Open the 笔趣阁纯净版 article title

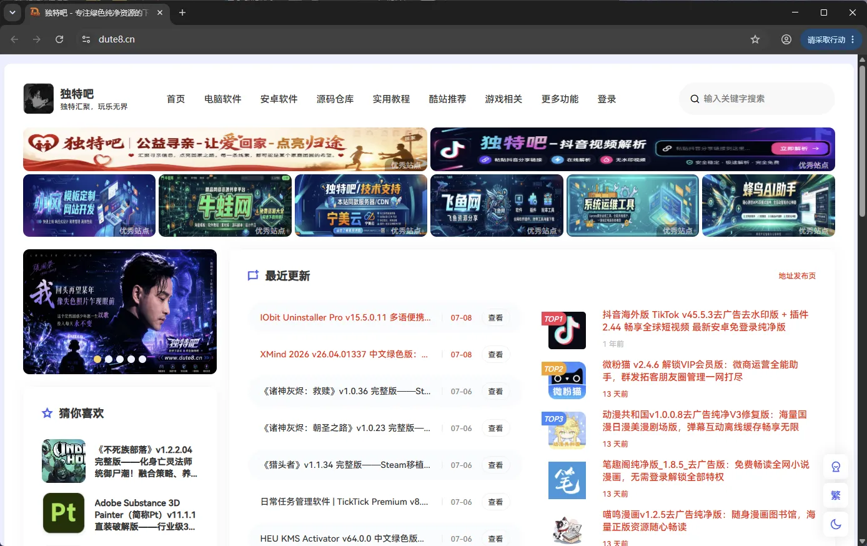pyautogui.click(x=706, y=470)
